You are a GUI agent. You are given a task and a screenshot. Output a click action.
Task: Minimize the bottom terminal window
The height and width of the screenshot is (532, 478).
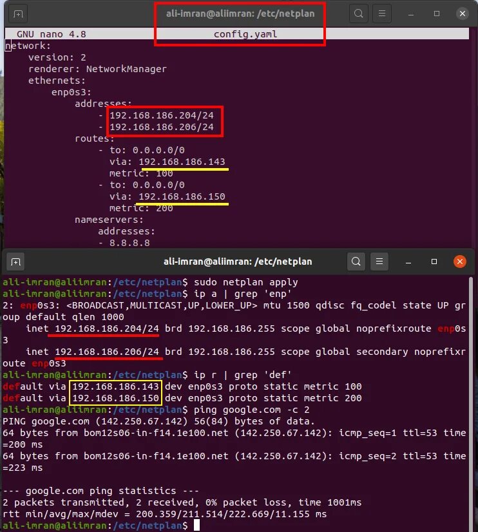point(408,262)
